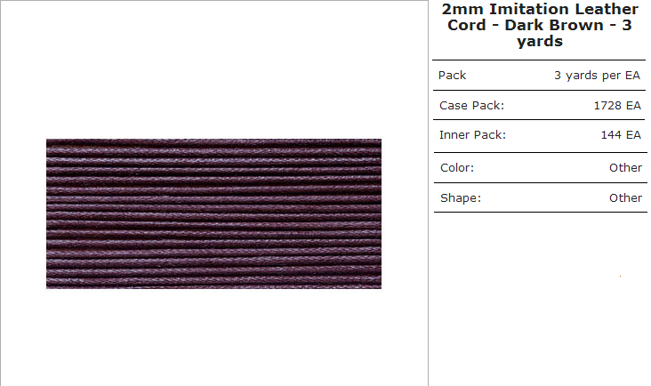Screen dimensions: 651x386
Task: Select the Inner Pack label
Action: [x=472, y=135]
